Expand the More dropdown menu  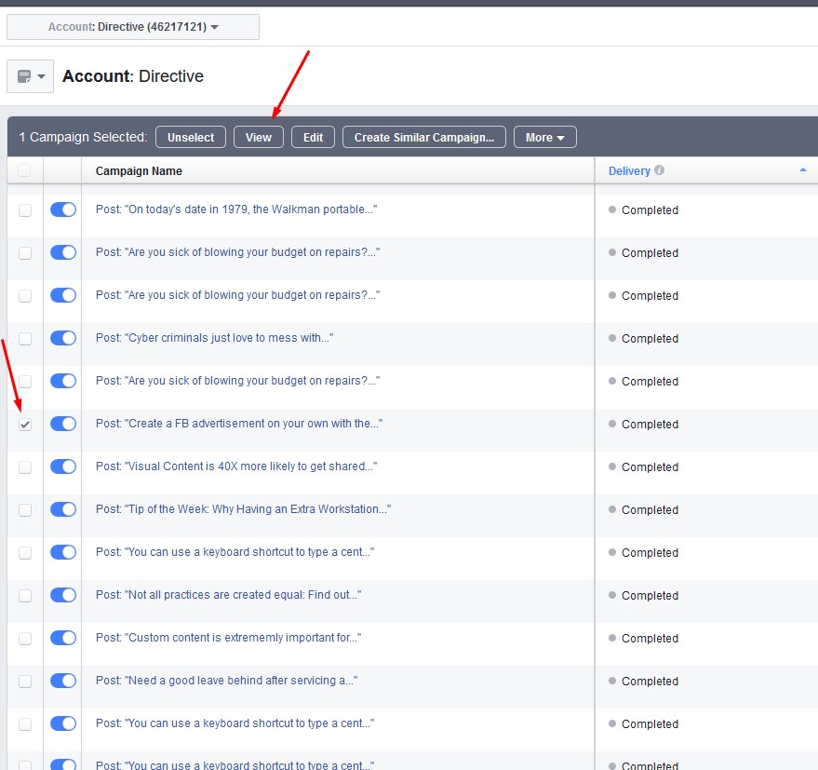coord(544,137)
